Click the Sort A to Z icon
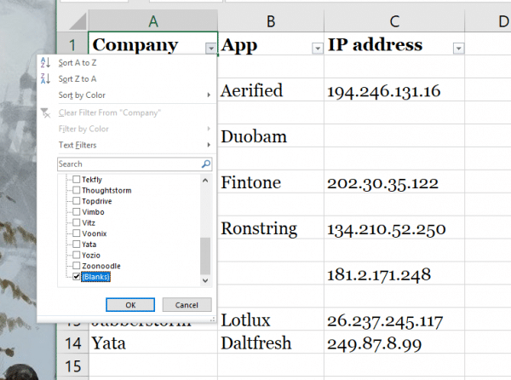Image resolution: width=511 pixels, height=380 pixels. (x=46, y=62)
